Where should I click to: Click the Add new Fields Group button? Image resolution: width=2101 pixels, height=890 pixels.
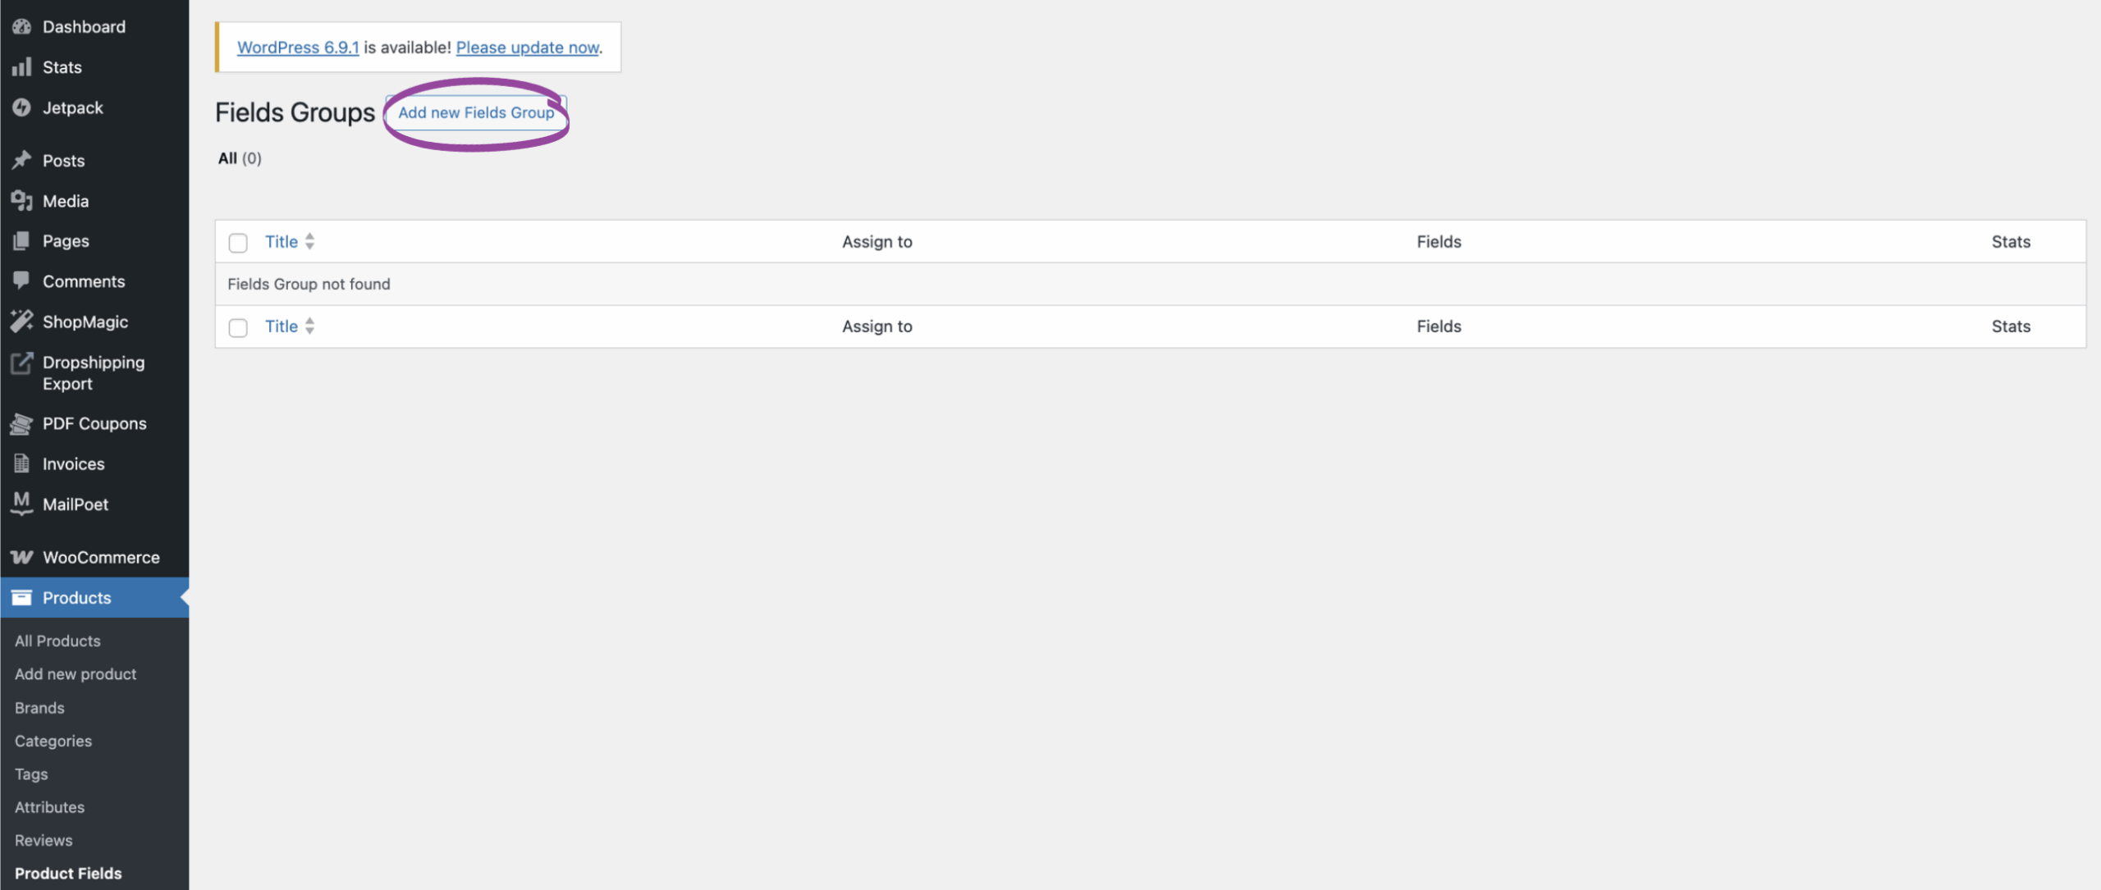476,113
